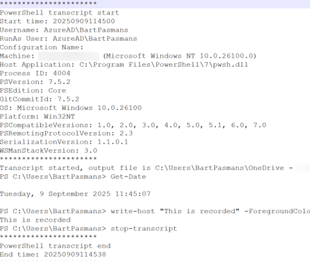Click the OS Microsoft Windows 10.0.26100 line
This screenshot has width=310, height=261.
71,108
